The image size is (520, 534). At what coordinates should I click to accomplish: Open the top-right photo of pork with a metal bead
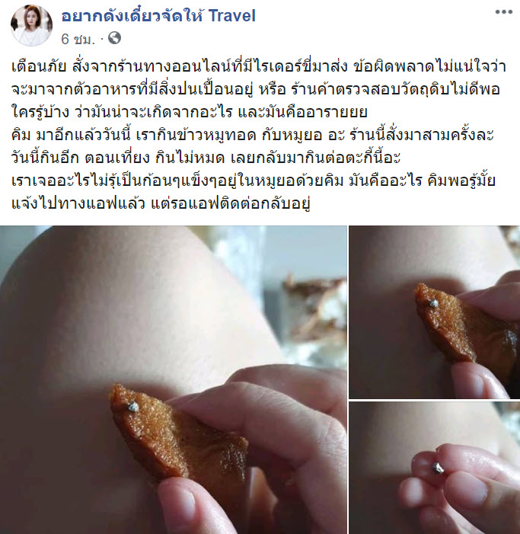coord(435,312)
